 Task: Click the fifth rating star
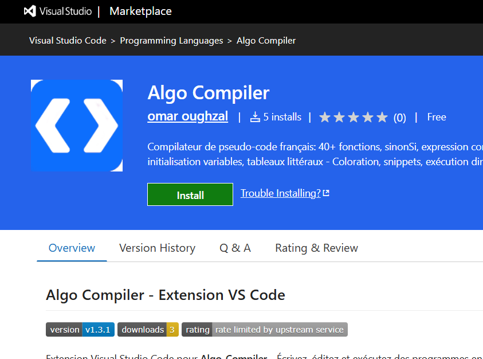point(382,117)
